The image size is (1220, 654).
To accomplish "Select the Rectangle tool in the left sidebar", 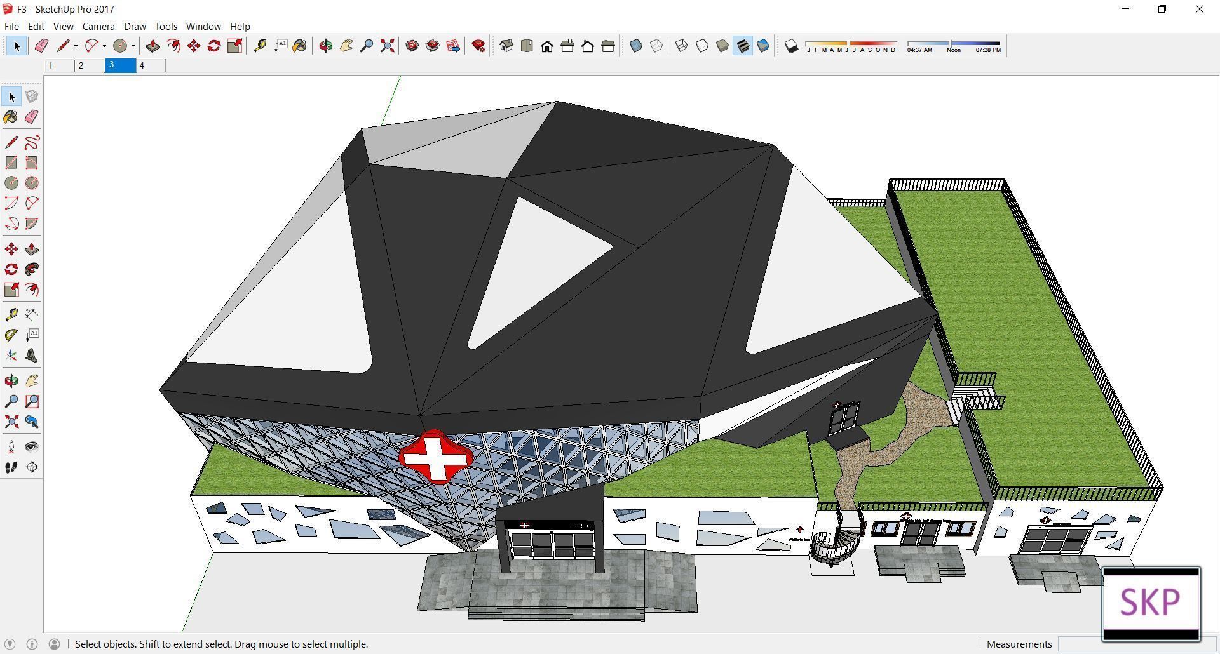I will tap(10, 162).
